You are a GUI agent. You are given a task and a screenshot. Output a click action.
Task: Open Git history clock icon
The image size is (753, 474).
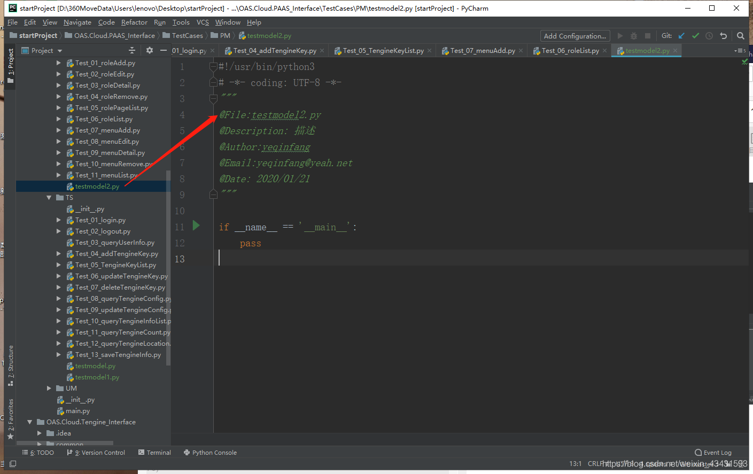coord(709,36)
